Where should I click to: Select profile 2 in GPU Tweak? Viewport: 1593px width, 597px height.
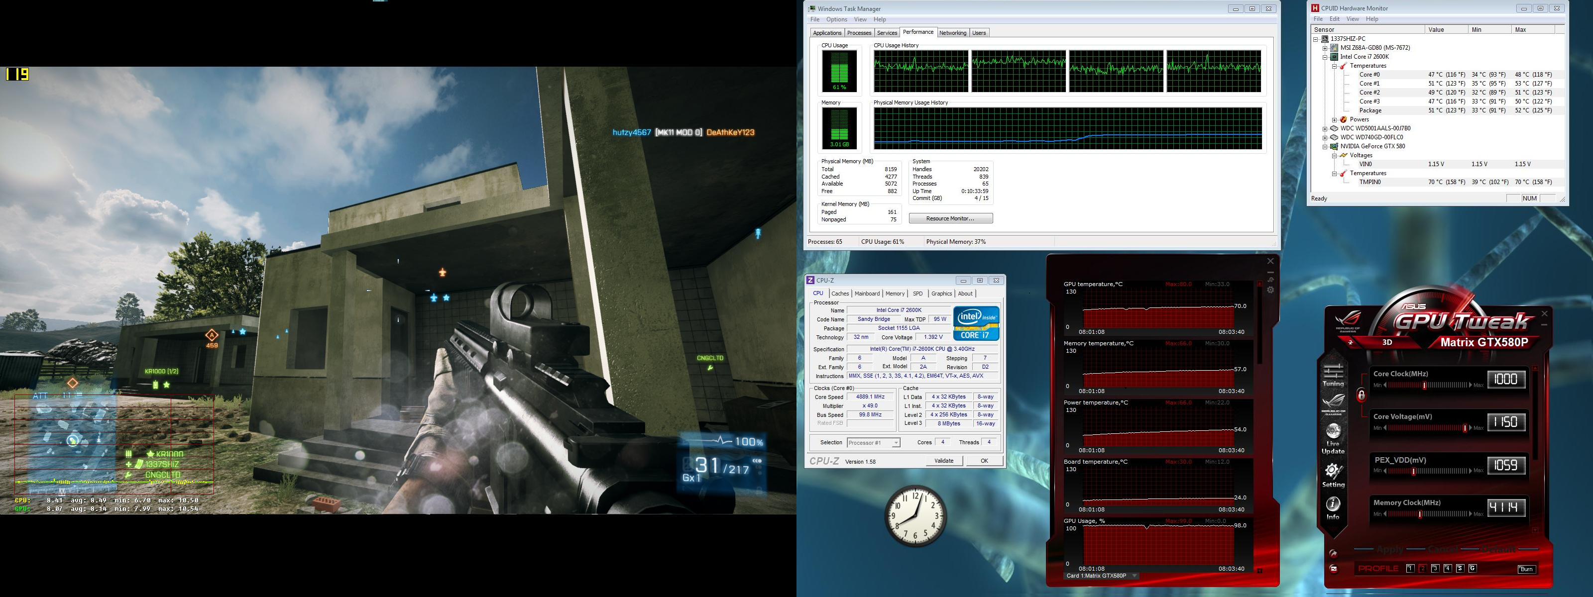pyautogui.click(x=1422, y=569)
